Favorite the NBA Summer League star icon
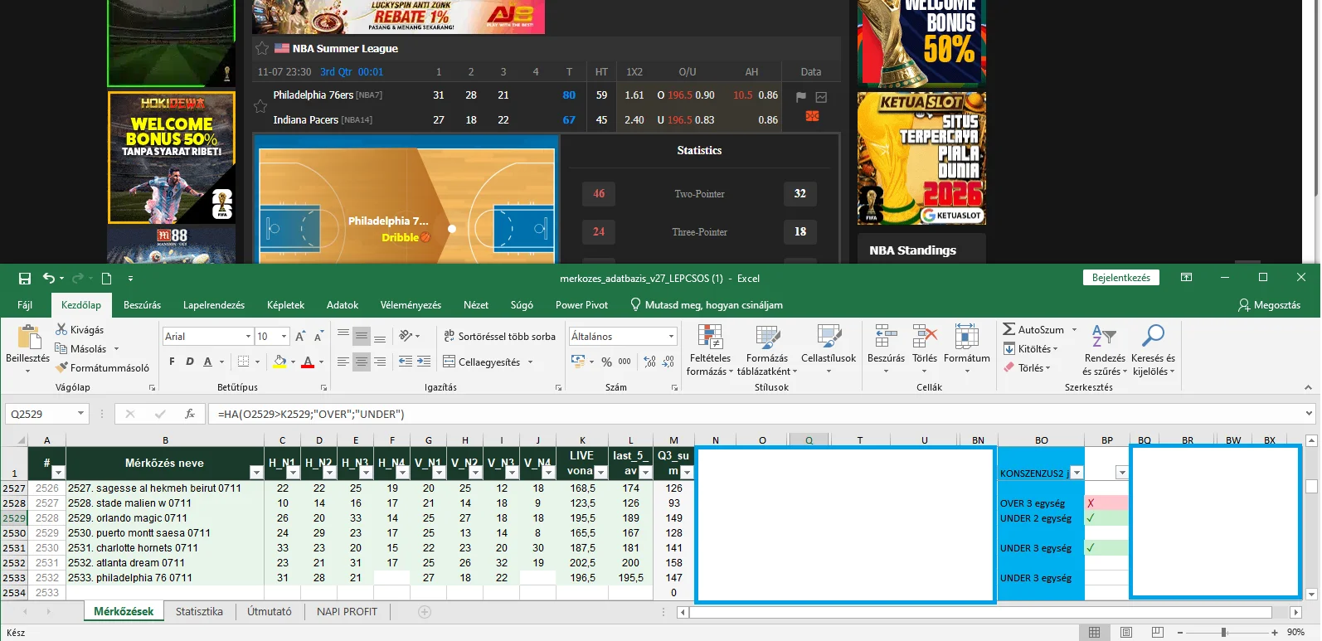This screenshot has height=641, width=1322. point(261,48)
